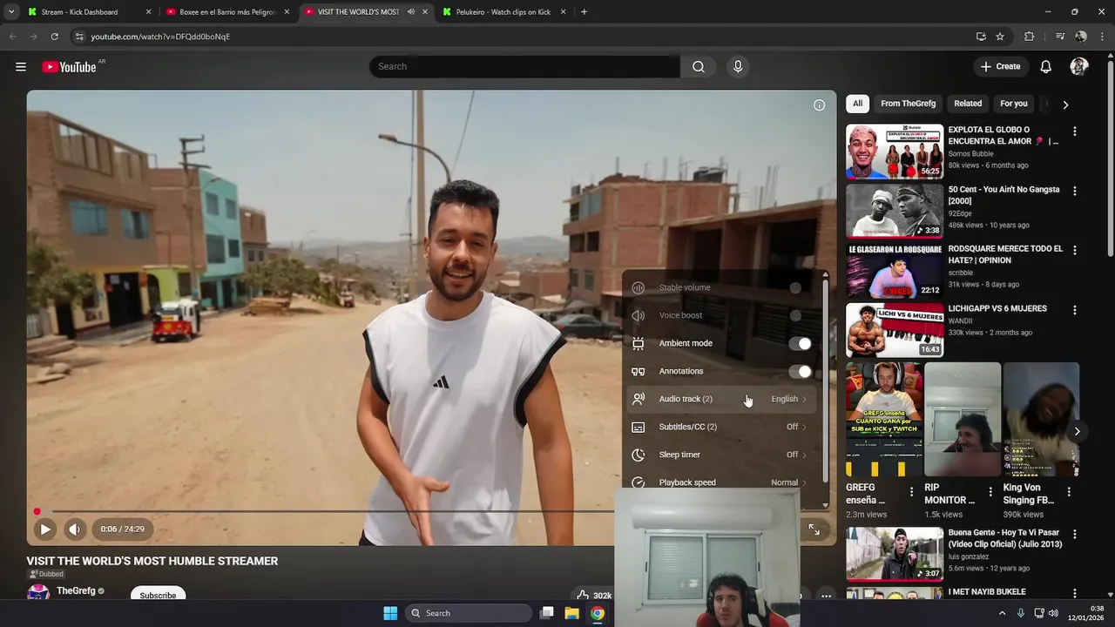Toggle Ambient mode switch
Viewport: 1115px width, 627px height.
pos(801,343)
